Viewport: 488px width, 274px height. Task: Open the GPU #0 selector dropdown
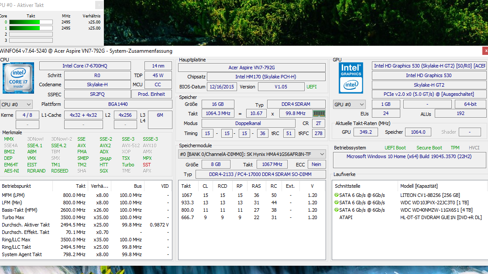(x=349, y=105)
